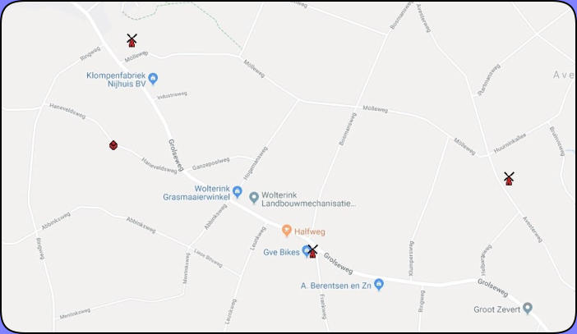This screenshot has height=334, width=577.
Task: Select the orange Halfweg restaurant pin
Action: (286, 231)
